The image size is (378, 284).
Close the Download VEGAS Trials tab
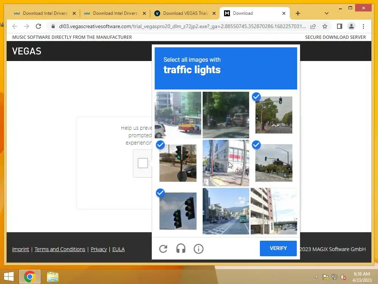coord(214,13)
